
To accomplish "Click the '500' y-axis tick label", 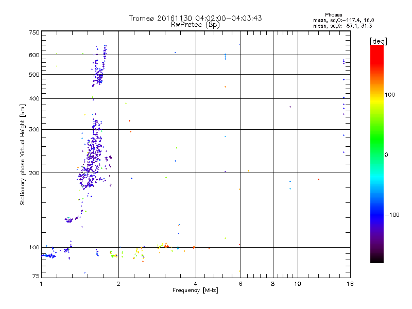I will 34,75.
